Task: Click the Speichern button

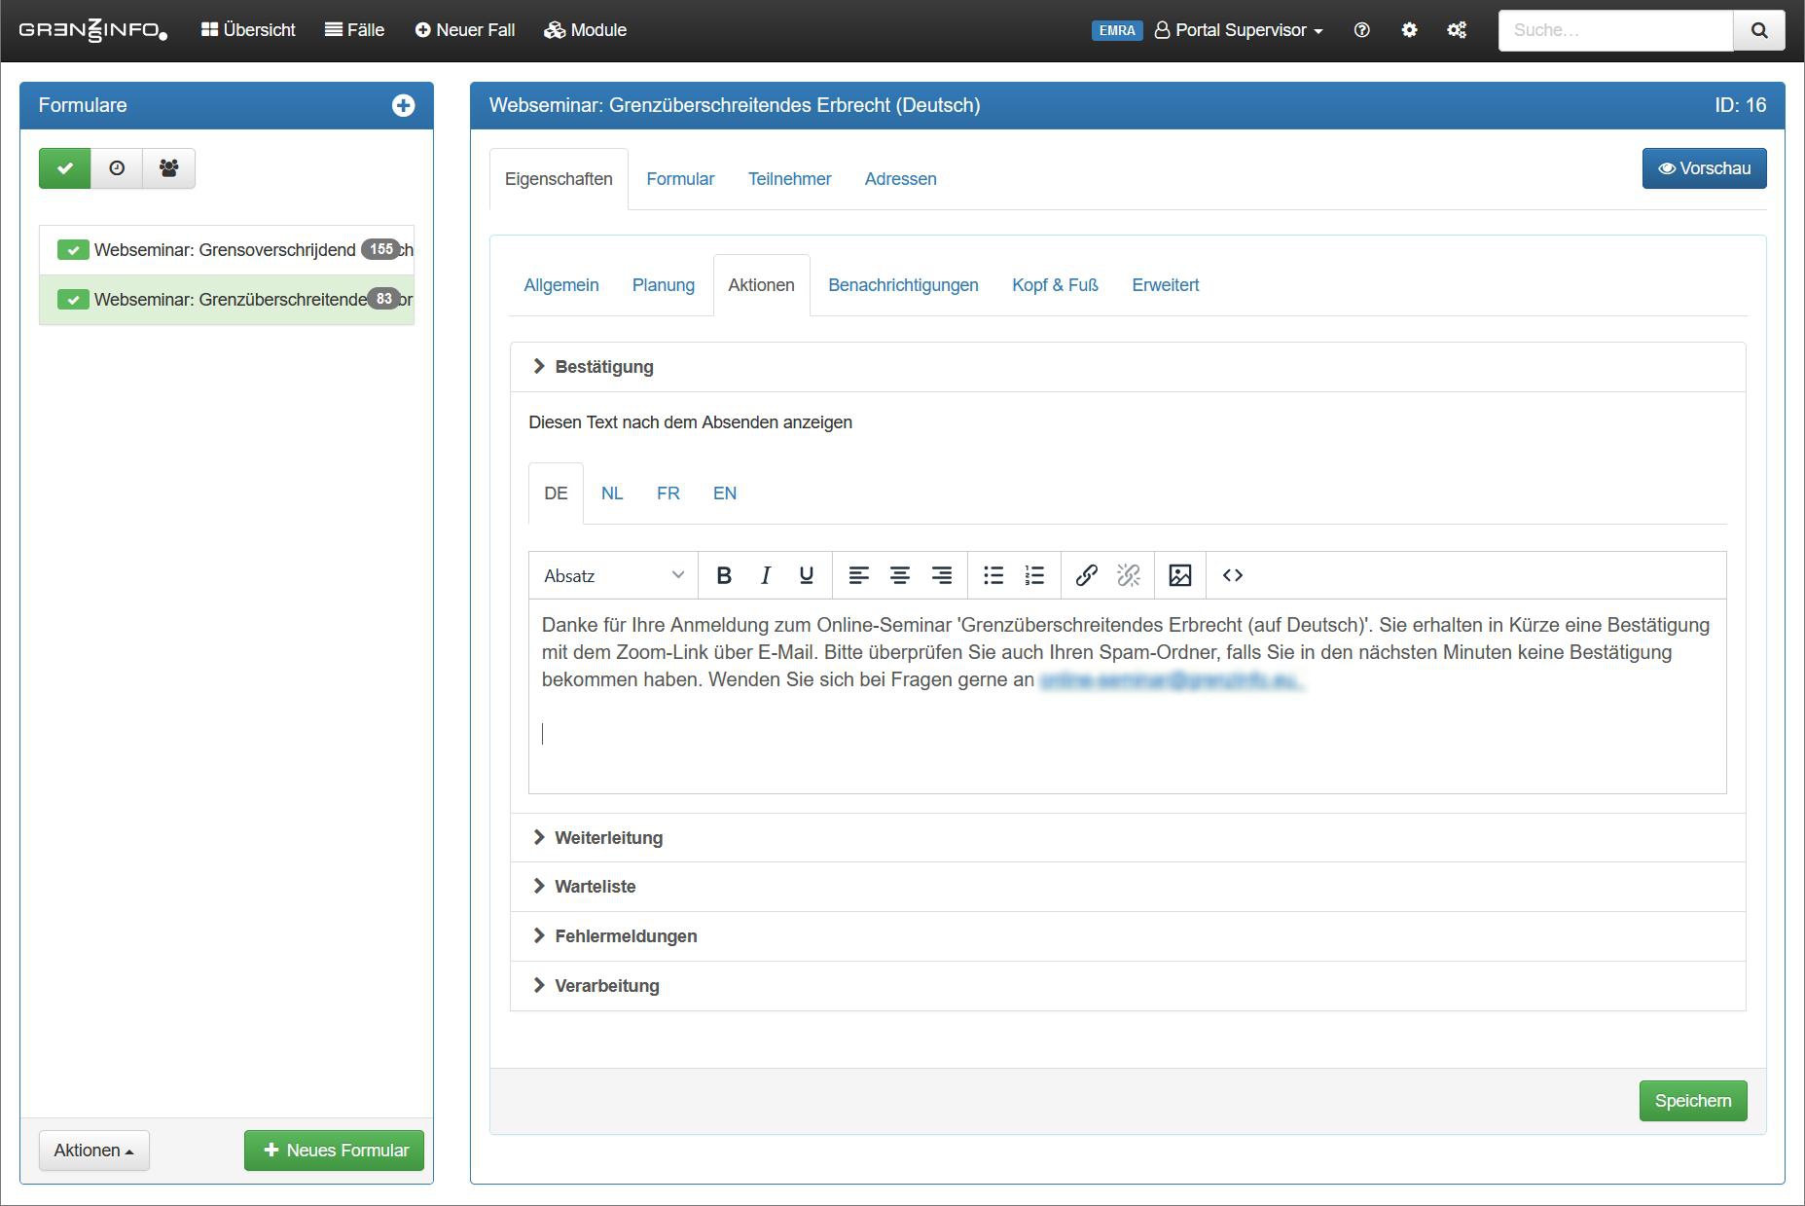Action: [1692, 1101]
